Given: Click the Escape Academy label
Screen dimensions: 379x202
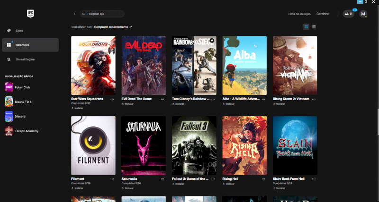Looking at the screenshot, I should [x=27, y=131].
